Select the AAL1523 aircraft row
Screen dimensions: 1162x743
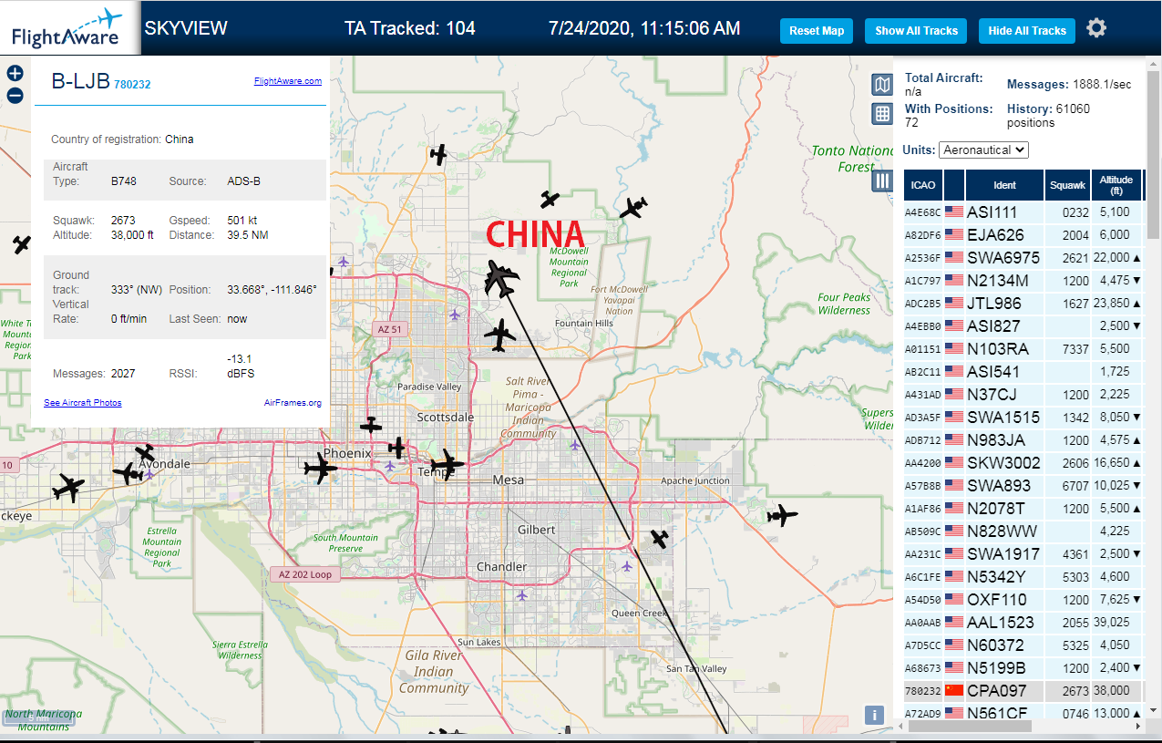(1023, 622)
